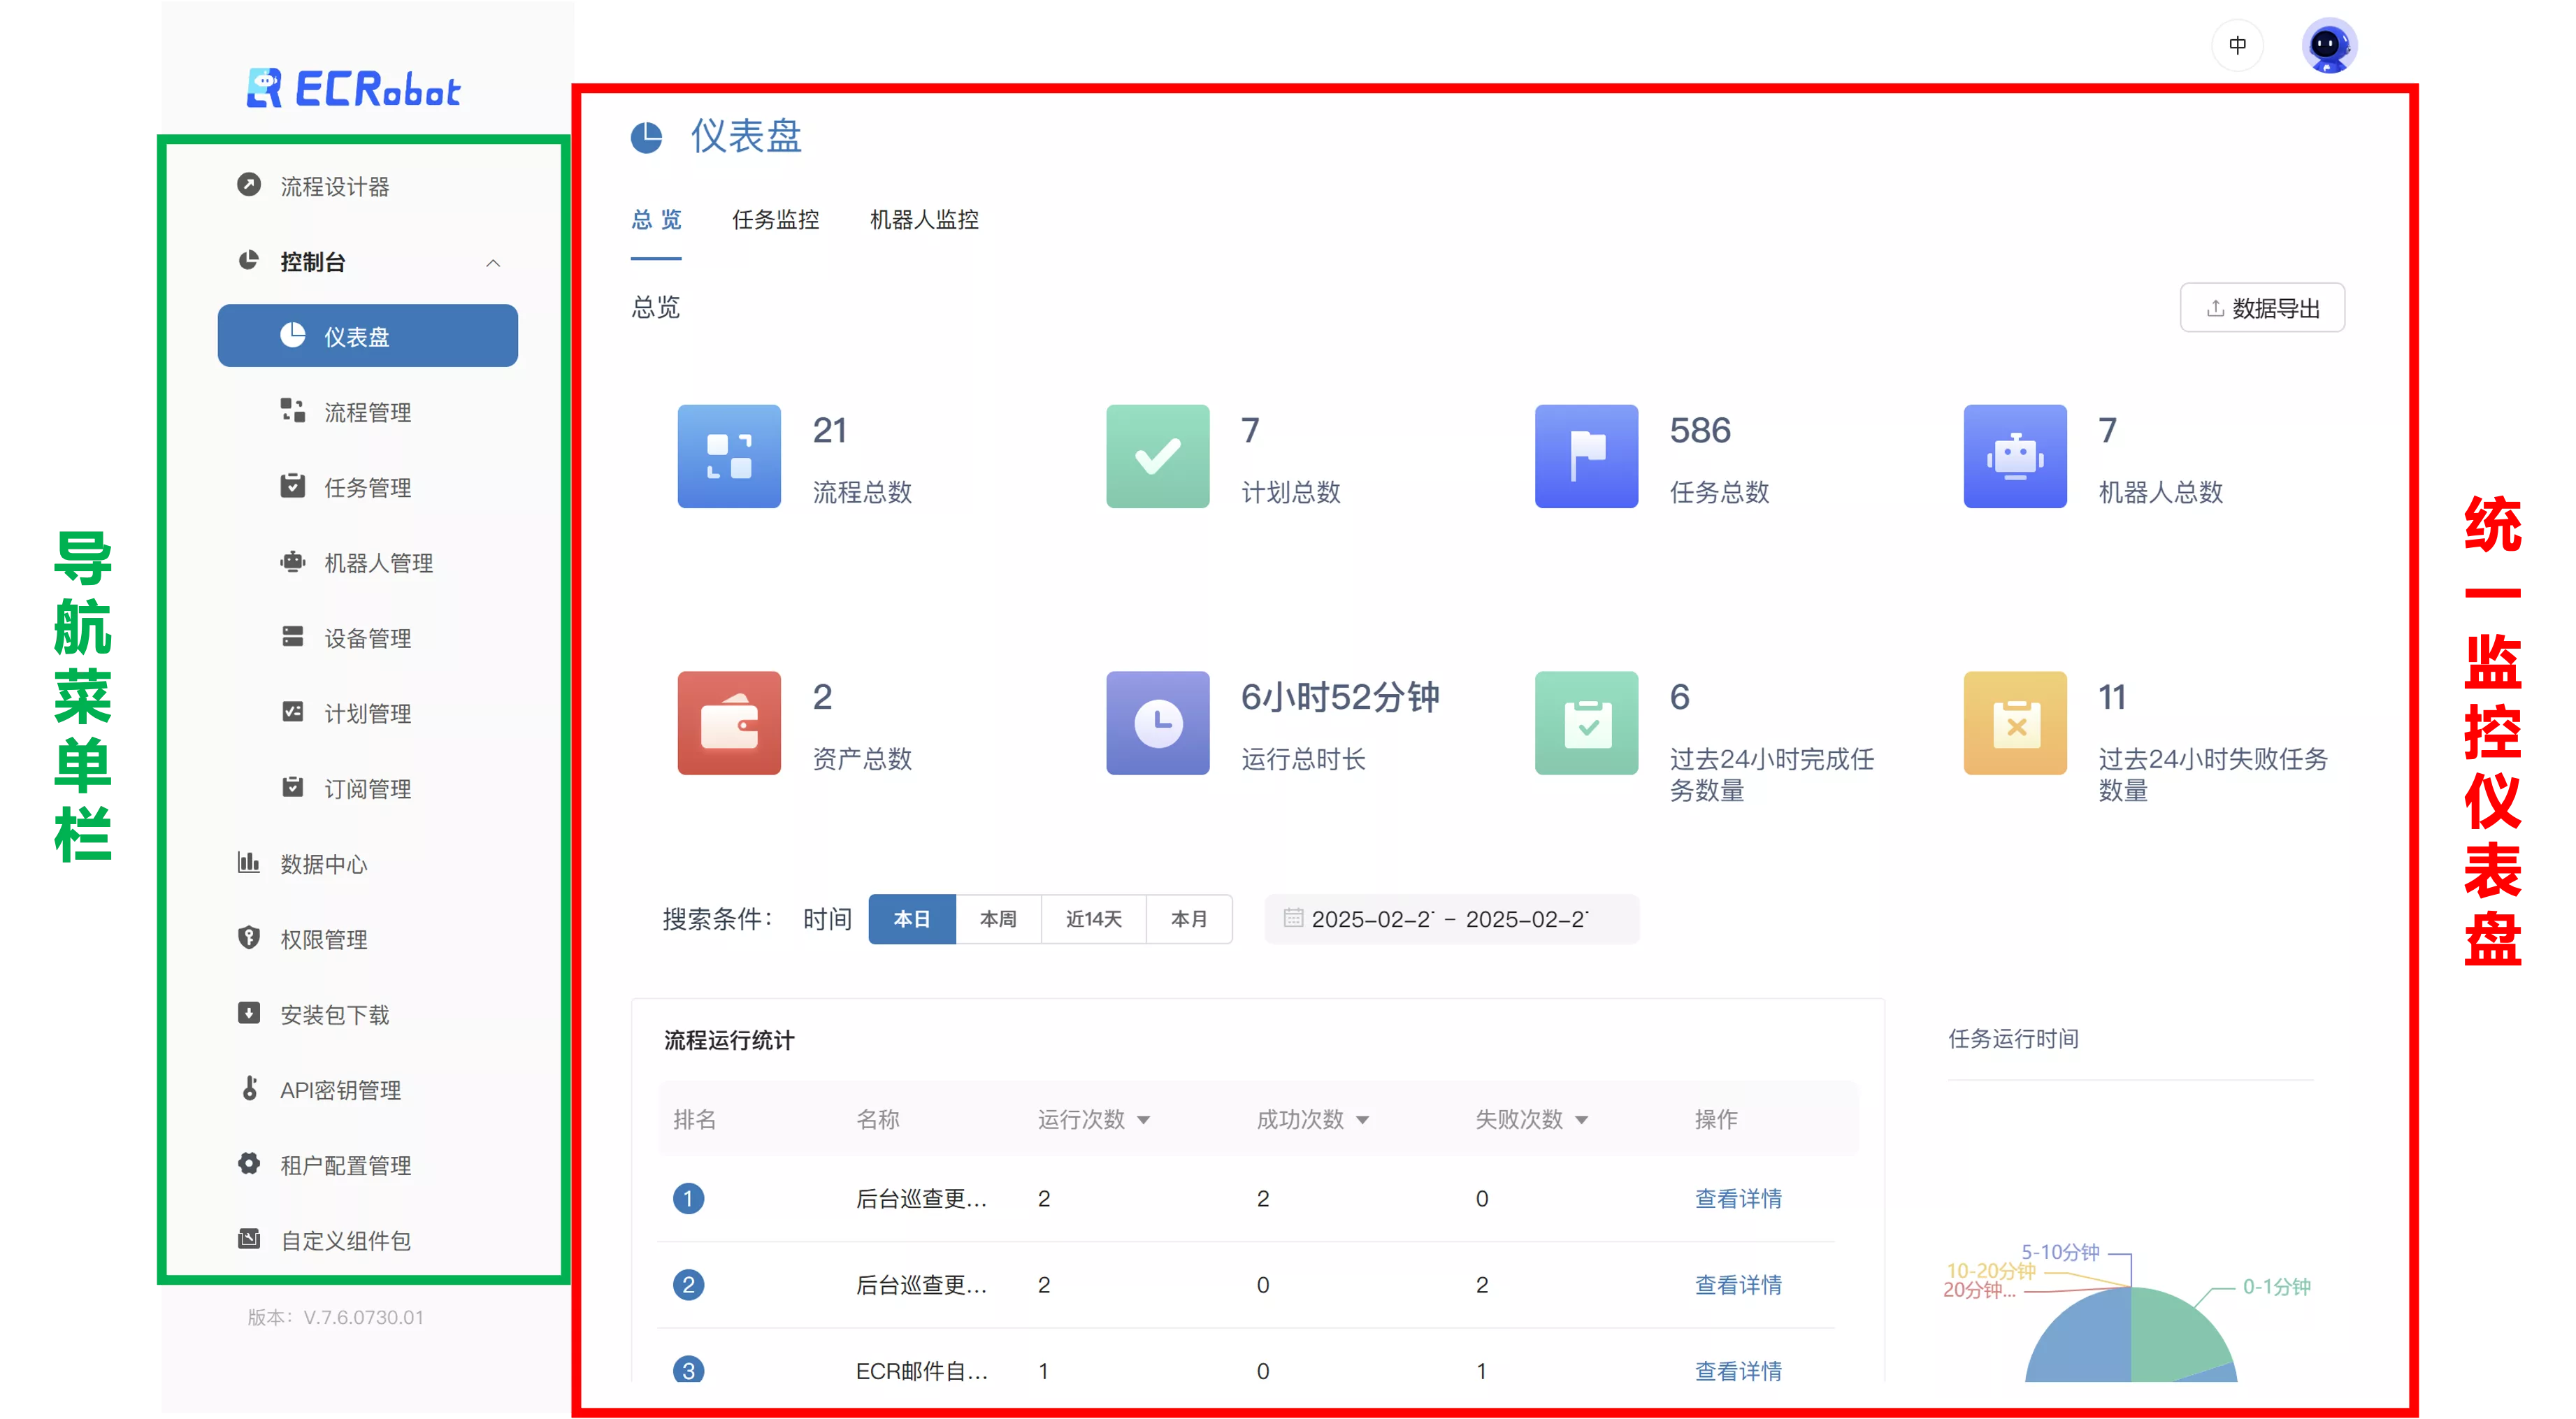Viewport: 2576px width, 1419px height.
Task: Click the 订阅管理 sidebar icon
Action: coord(292,787)
